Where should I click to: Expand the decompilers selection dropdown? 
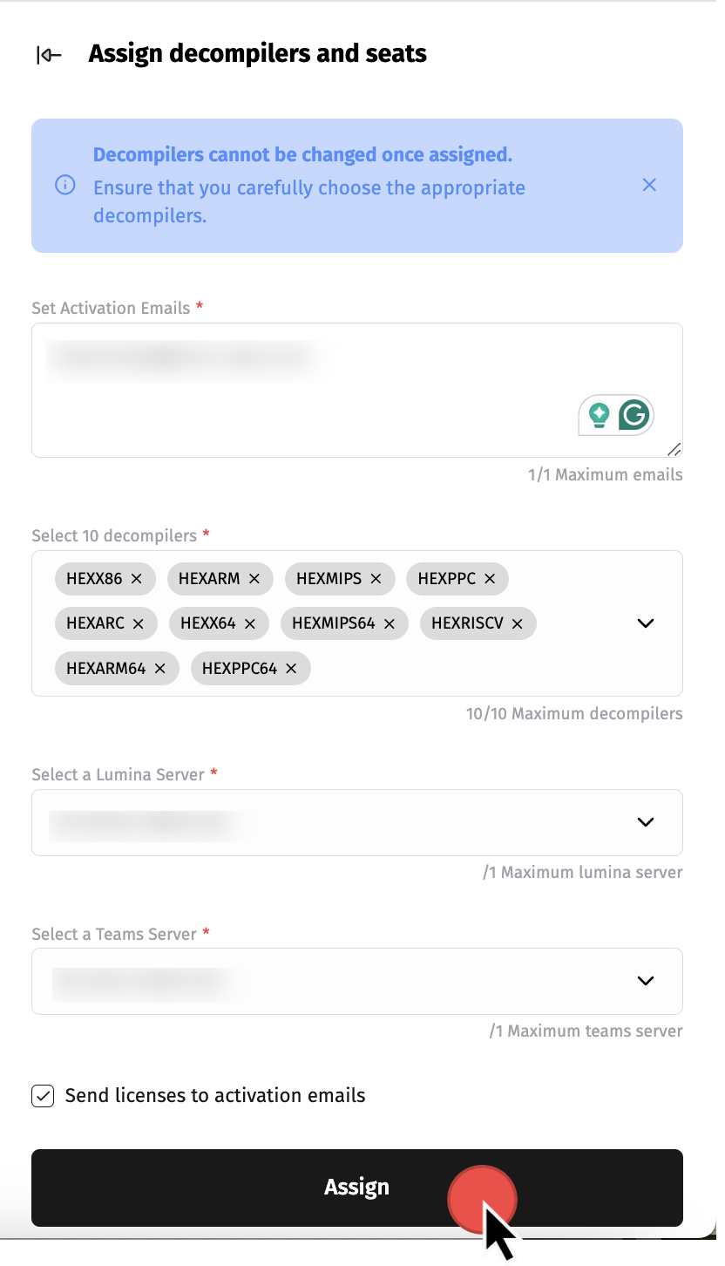[646, 623]
